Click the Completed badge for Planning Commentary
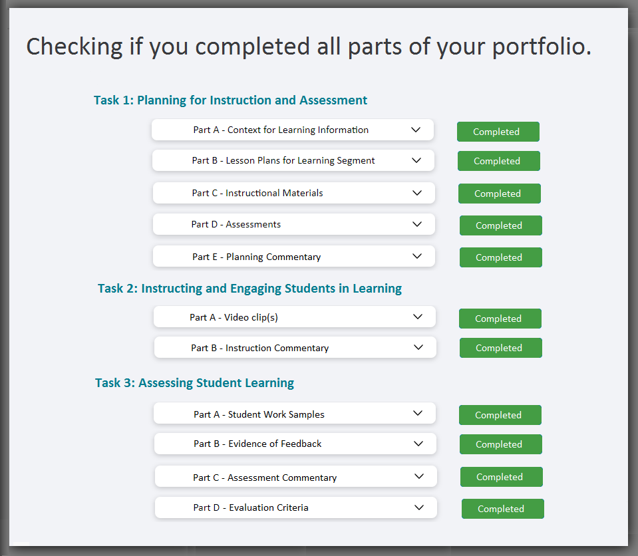Screen dimensions: 638x556 pos(500,257)
